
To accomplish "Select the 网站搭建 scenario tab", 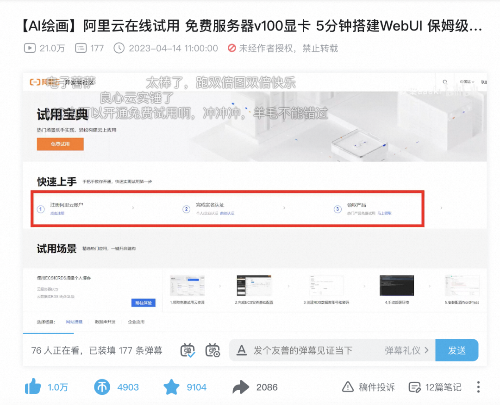I will 74,322.
